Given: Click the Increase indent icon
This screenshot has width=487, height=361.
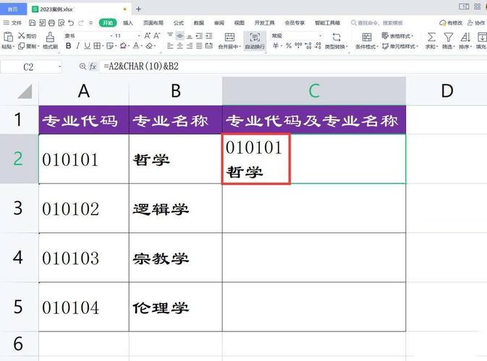Looking at the screenshot, I should (x=209, y=36).
